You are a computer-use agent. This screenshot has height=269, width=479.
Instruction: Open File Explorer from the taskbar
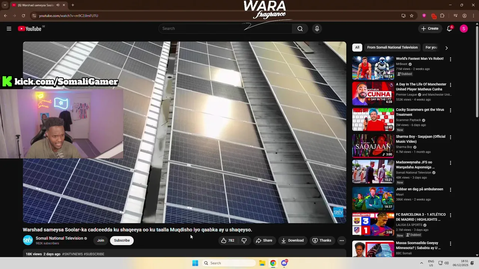pyautogui.click(x=262, y=263)
